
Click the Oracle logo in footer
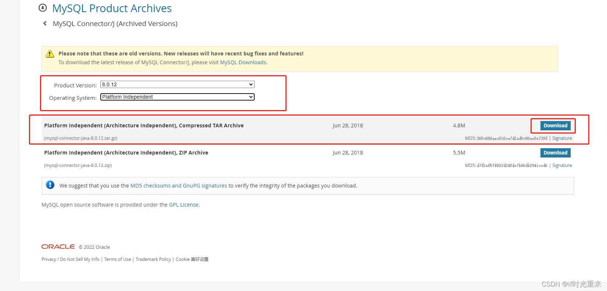point(58,247)
